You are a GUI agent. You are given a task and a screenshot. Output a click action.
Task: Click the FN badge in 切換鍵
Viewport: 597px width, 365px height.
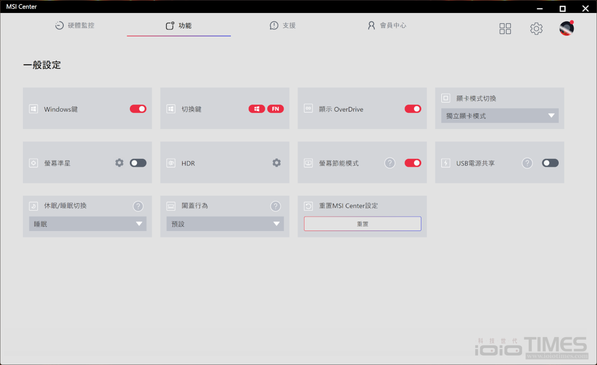(x=276, y=109)
